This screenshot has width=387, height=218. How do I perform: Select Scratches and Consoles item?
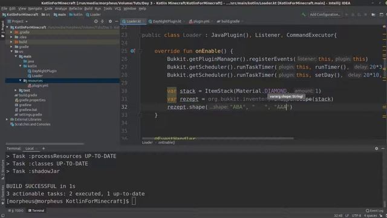(x=30, y=124)
